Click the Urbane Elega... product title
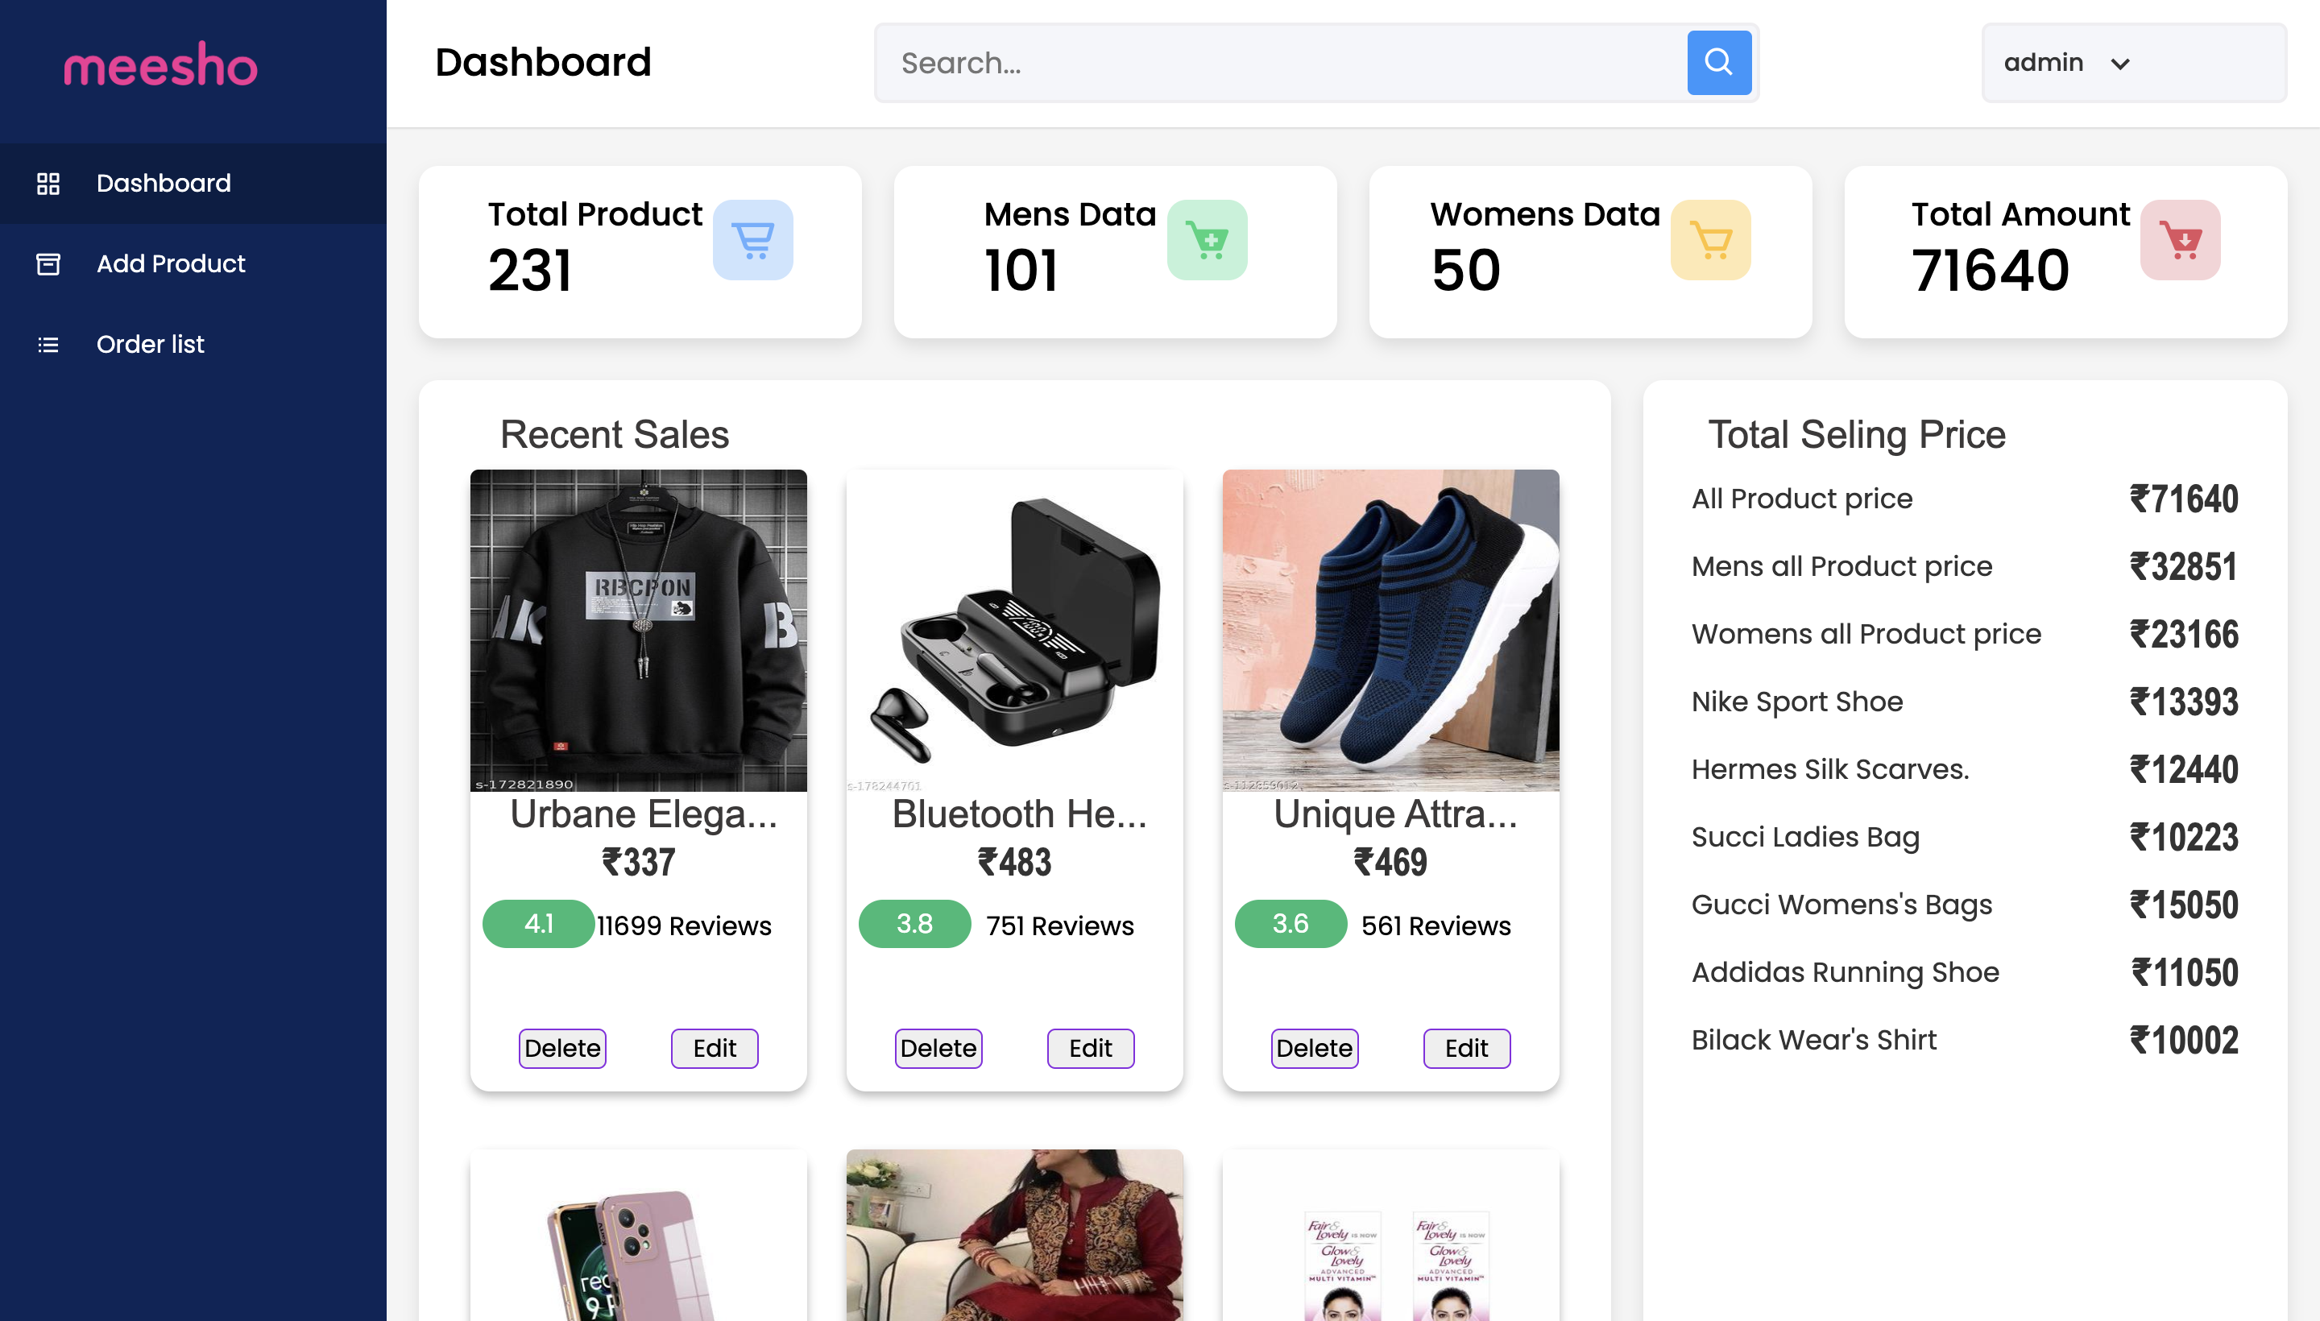Image resolution: width=2320 pixels, height=1321 pixels. (644, 814)
